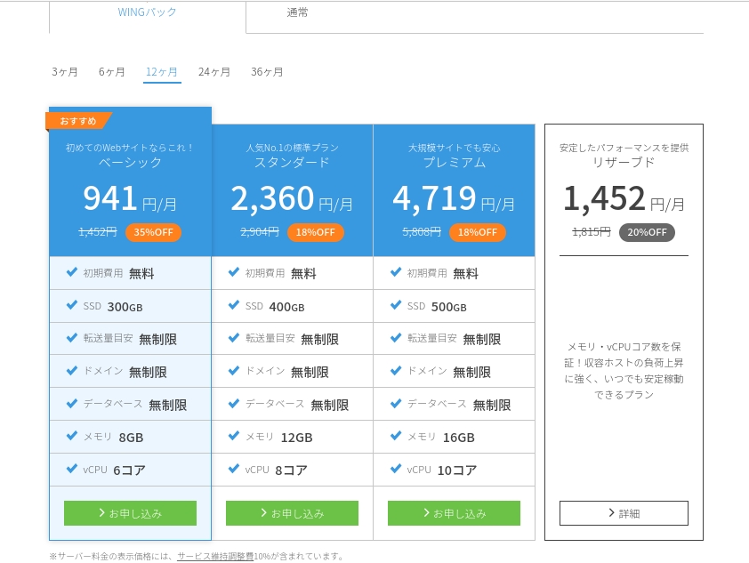The height and width of the screenshot is (563, 749).
Task: Click the 20%OFF badge on リザーブド
Action: click(x=647, y=232)
